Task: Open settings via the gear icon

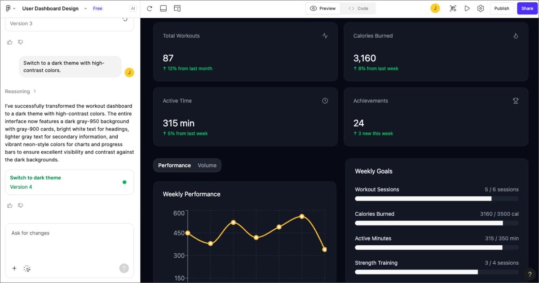Action: 481,8
